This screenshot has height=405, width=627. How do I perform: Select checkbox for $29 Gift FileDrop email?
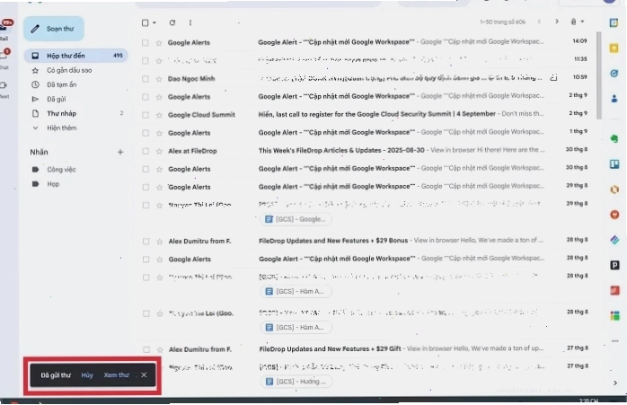point(146,350)
